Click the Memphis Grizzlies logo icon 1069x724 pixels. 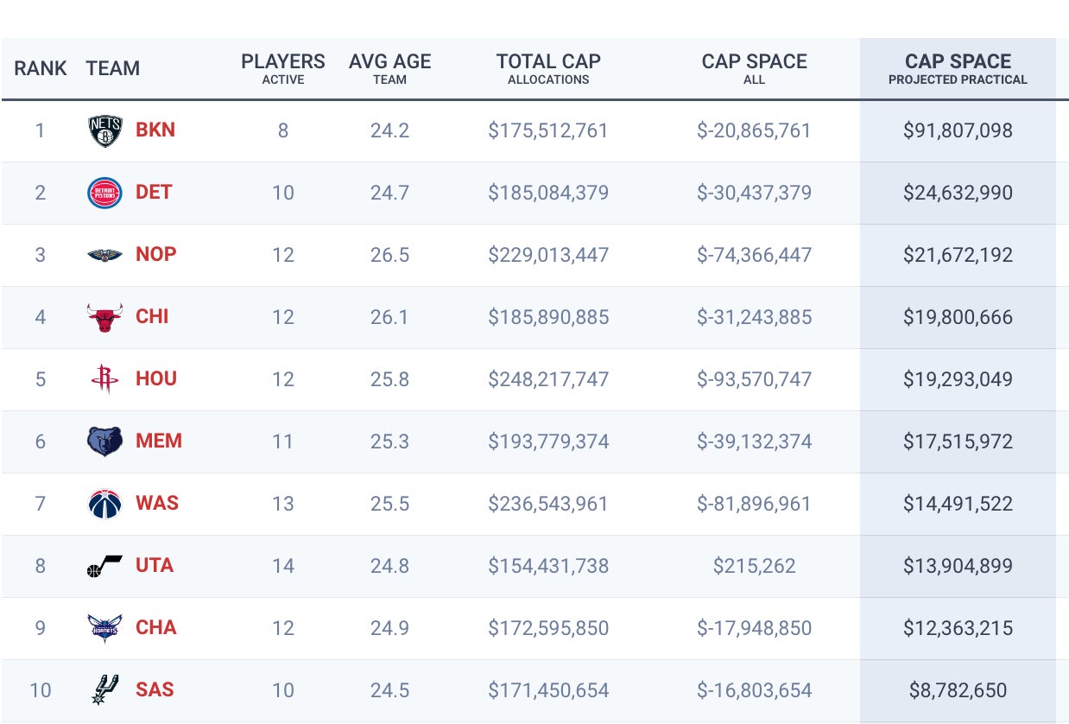[x=105, y=441]
